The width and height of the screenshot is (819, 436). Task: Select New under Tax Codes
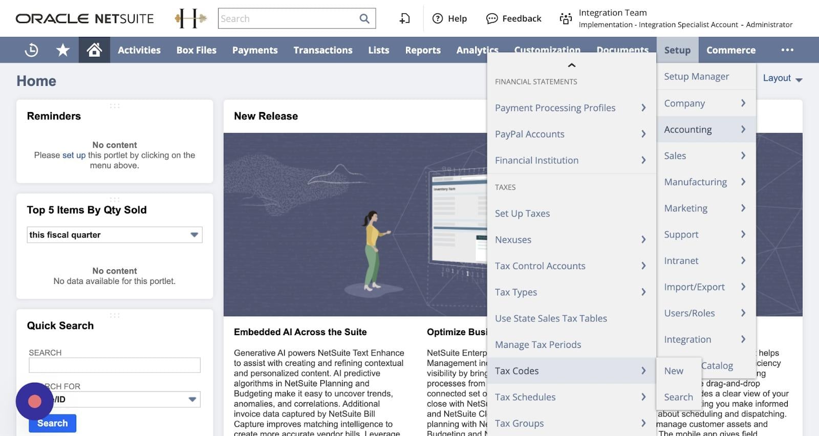674,371
